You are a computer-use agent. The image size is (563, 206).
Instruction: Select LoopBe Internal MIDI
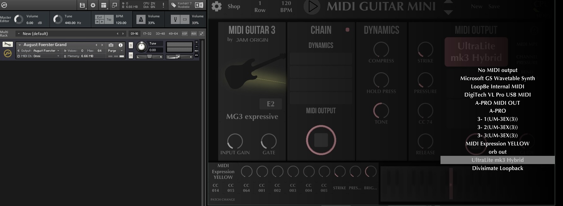(498, 86)
